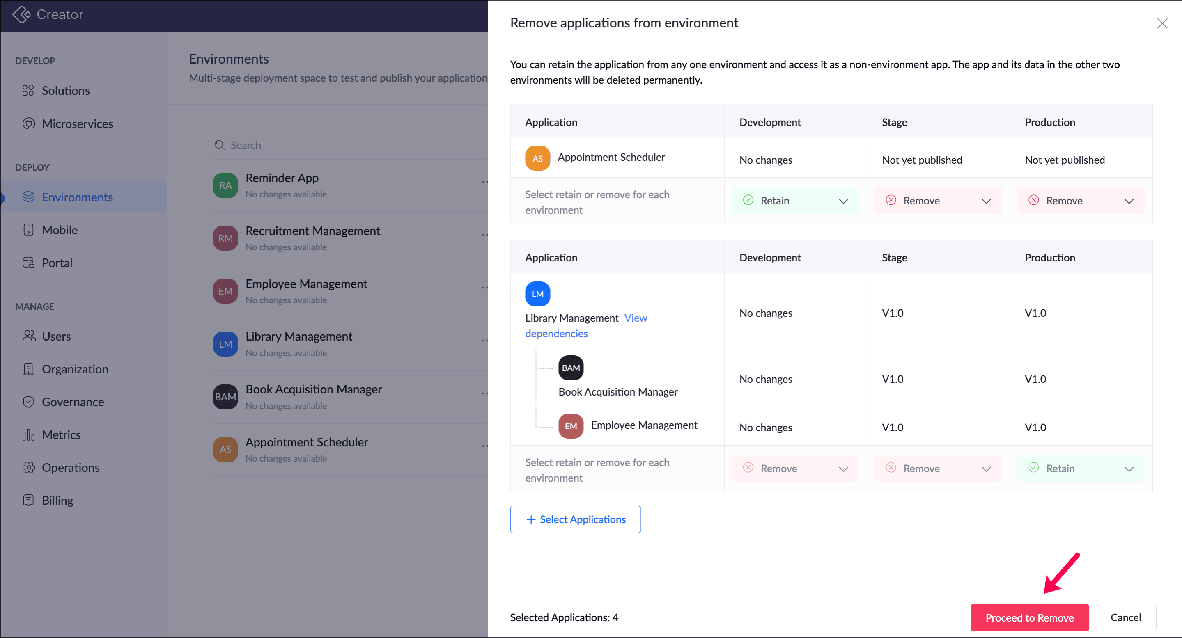Image resolution: width=1182 pixels, height=638 pixels.
Task: Open Appointment Scheduler Development Retain dropdown
Action: (795, 201)
